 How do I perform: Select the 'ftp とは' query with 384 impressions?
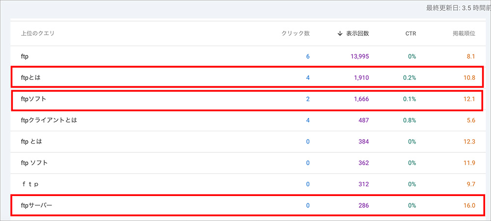31,142
